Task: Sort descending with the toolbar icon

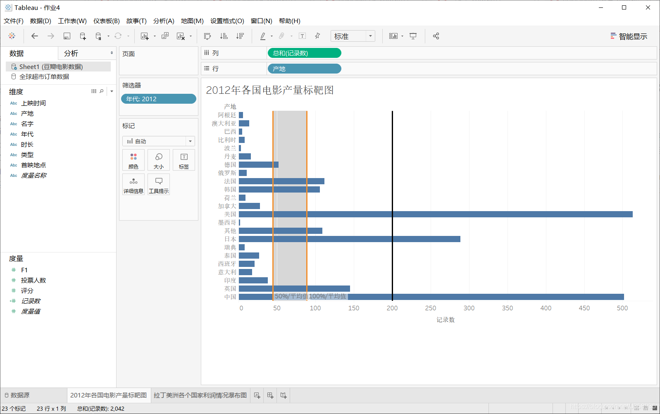Action: click(240, 36)
